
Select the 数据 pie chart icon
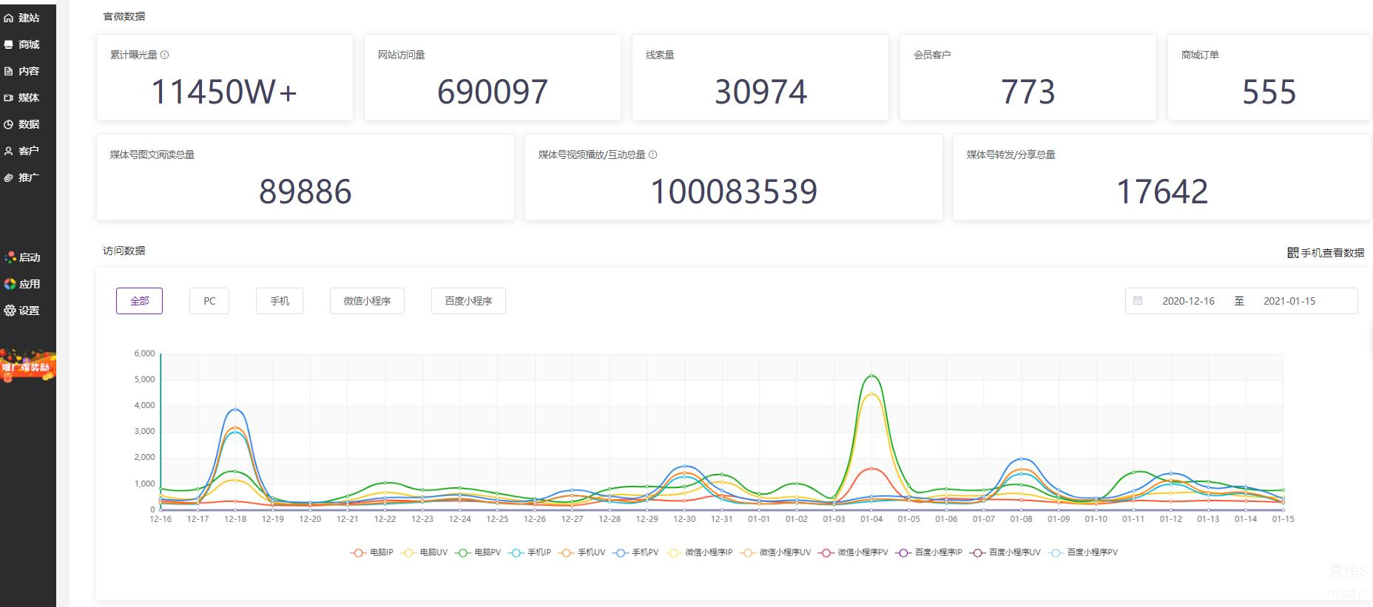(9, 124)
